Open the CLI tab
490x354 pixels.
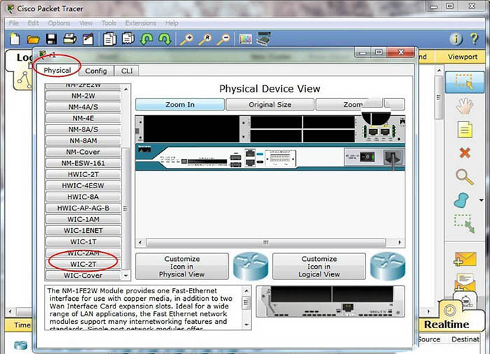click(127, 71)
